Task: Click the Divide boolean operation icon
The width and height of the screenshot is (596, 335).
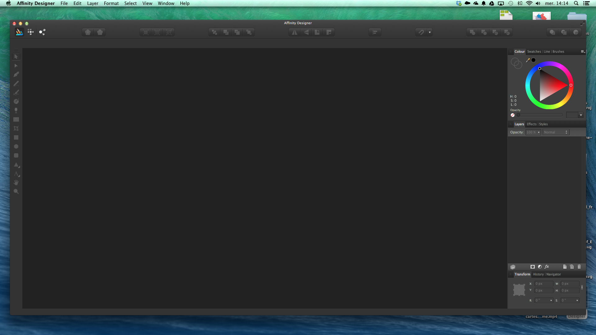Action: point(507,32)
